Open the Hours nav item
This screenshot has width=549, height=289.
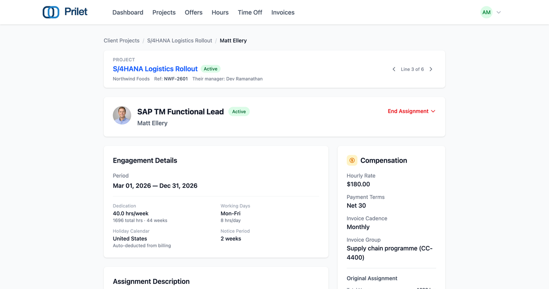tap(220, 12)
